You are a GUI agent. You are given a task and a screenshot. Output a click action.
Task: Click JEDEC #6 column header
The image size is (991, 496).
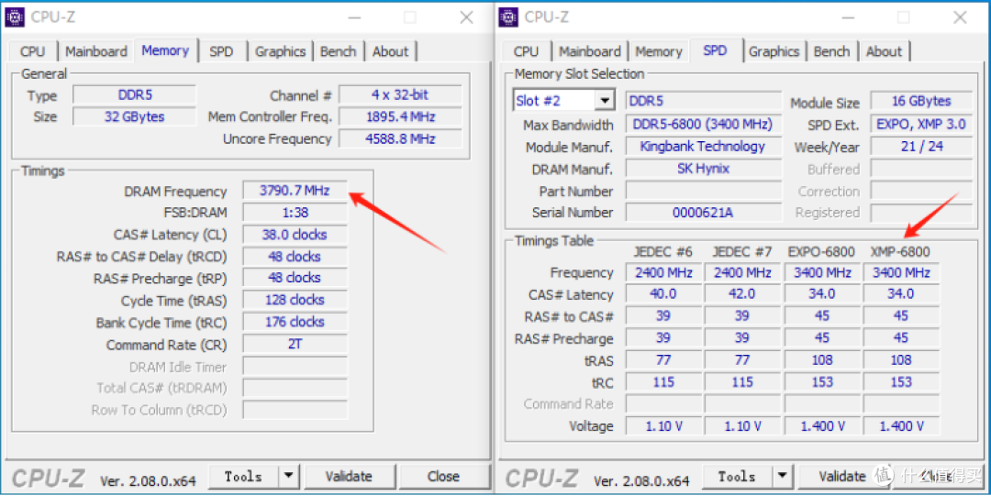(x=663, y=252)
